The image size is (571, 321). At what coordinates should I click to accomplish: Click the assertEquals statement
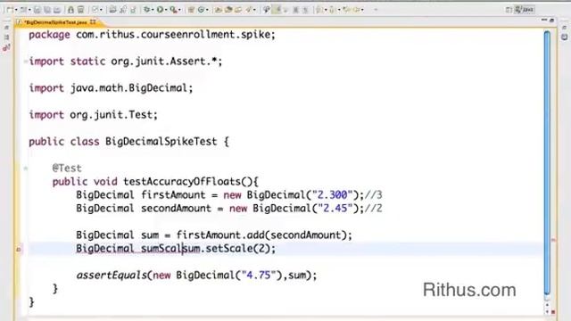196,276
